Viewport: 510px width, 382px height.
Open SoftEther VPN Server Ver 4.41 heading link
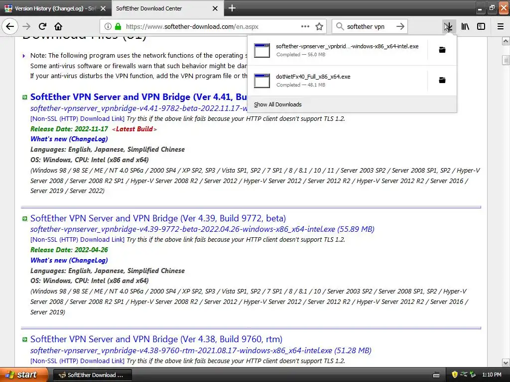[x=138, y=97]
